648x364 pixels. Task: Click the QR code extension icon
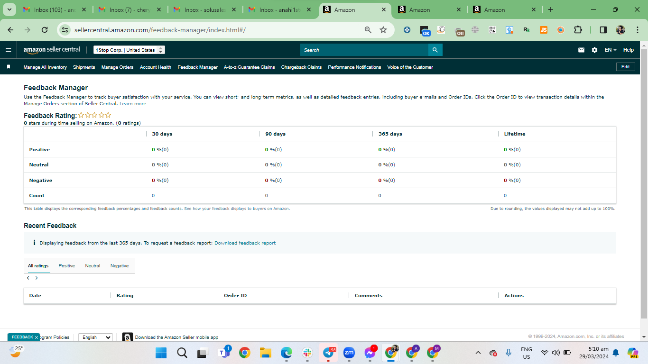(492, 30)
